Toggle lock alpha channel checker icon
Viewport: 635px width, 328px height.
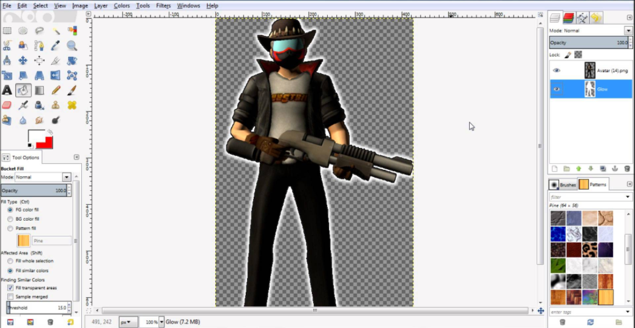[579, 55]
